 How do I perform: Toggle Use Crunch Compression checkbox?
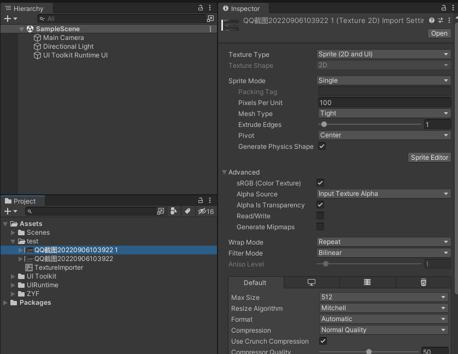(323, 341)
